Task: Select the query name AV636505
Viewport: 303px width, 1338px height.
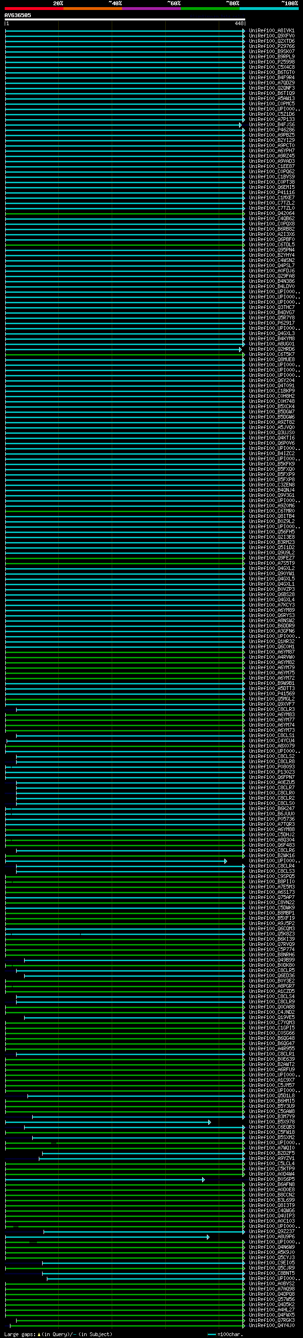Action: pos(18,15)
